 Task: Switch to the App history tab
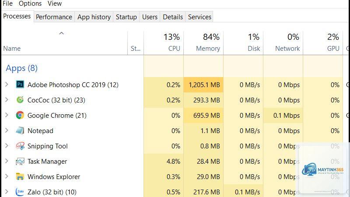click(x=94, y=17)
